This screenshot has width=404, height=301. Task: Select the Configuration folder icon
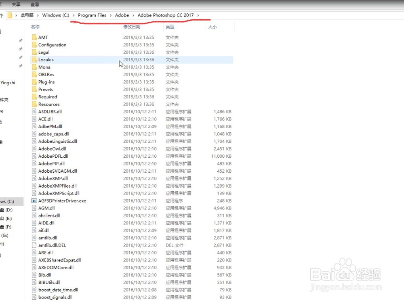tap(34, 45)
